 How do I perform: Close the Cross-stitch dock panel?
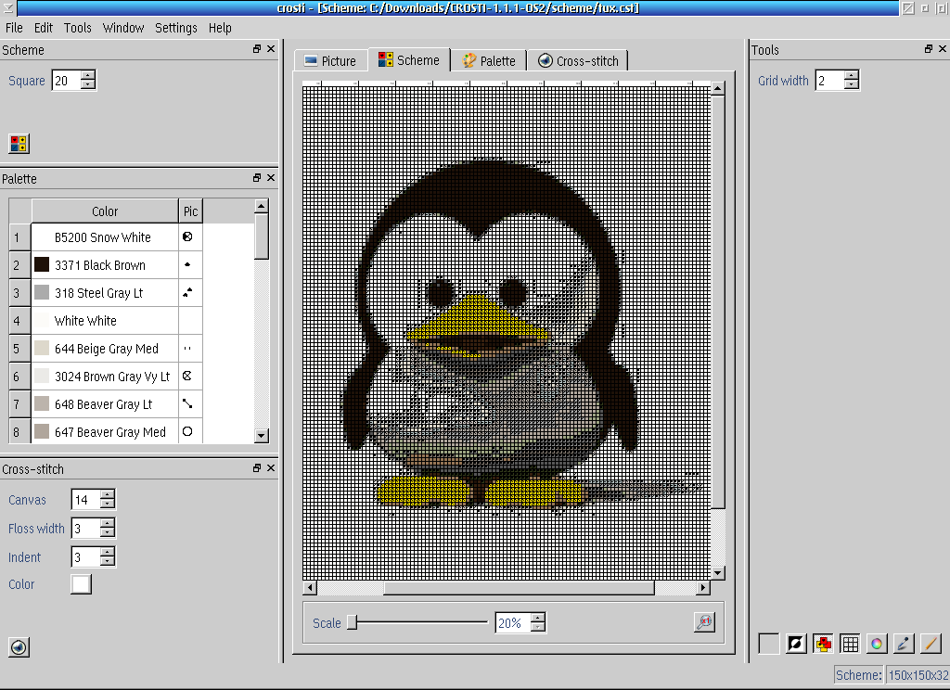271,468
